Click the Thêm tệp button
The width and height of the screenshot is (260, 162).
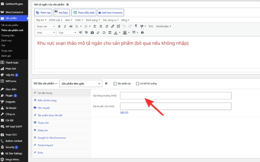43,13
